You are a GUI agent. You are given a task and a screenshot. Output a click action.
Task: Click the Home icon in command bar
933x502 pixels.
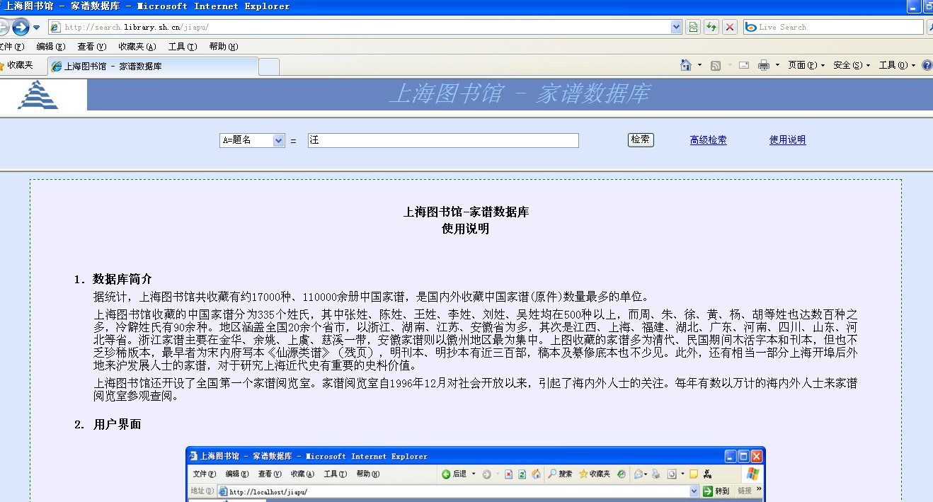tap(685, 65)
